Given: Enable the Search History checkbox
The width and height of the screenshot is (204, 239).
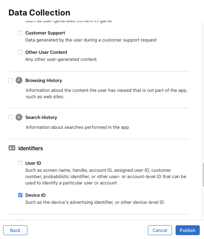Looking at the screenshot, I should pyautogui.click(x=11, y=117).
